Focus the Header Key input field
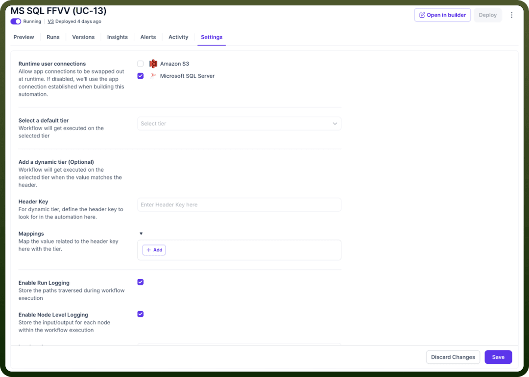The height and width of the screenshot is (377, 529). (x=239, y=204)
